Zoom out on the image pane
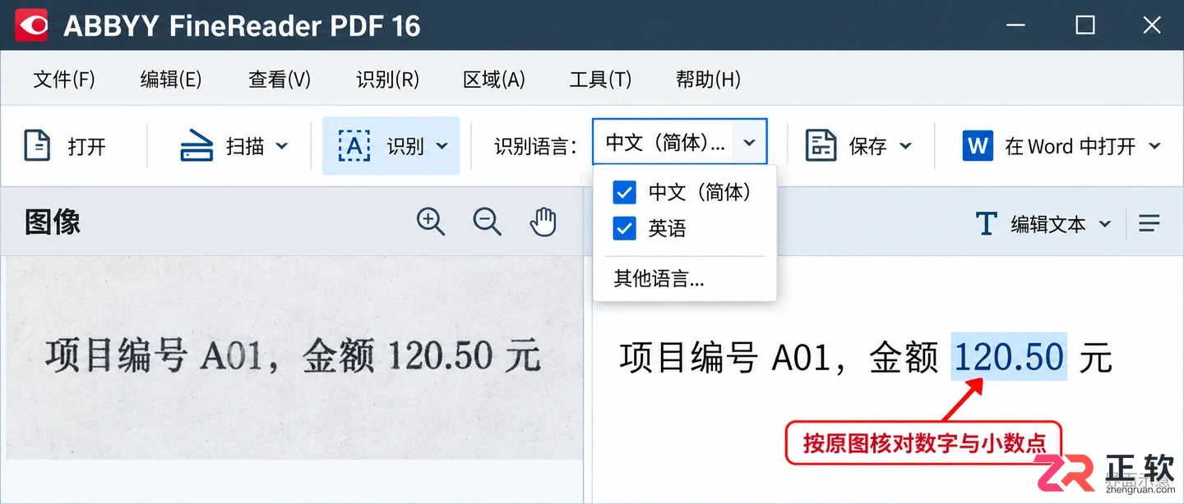 488,222
